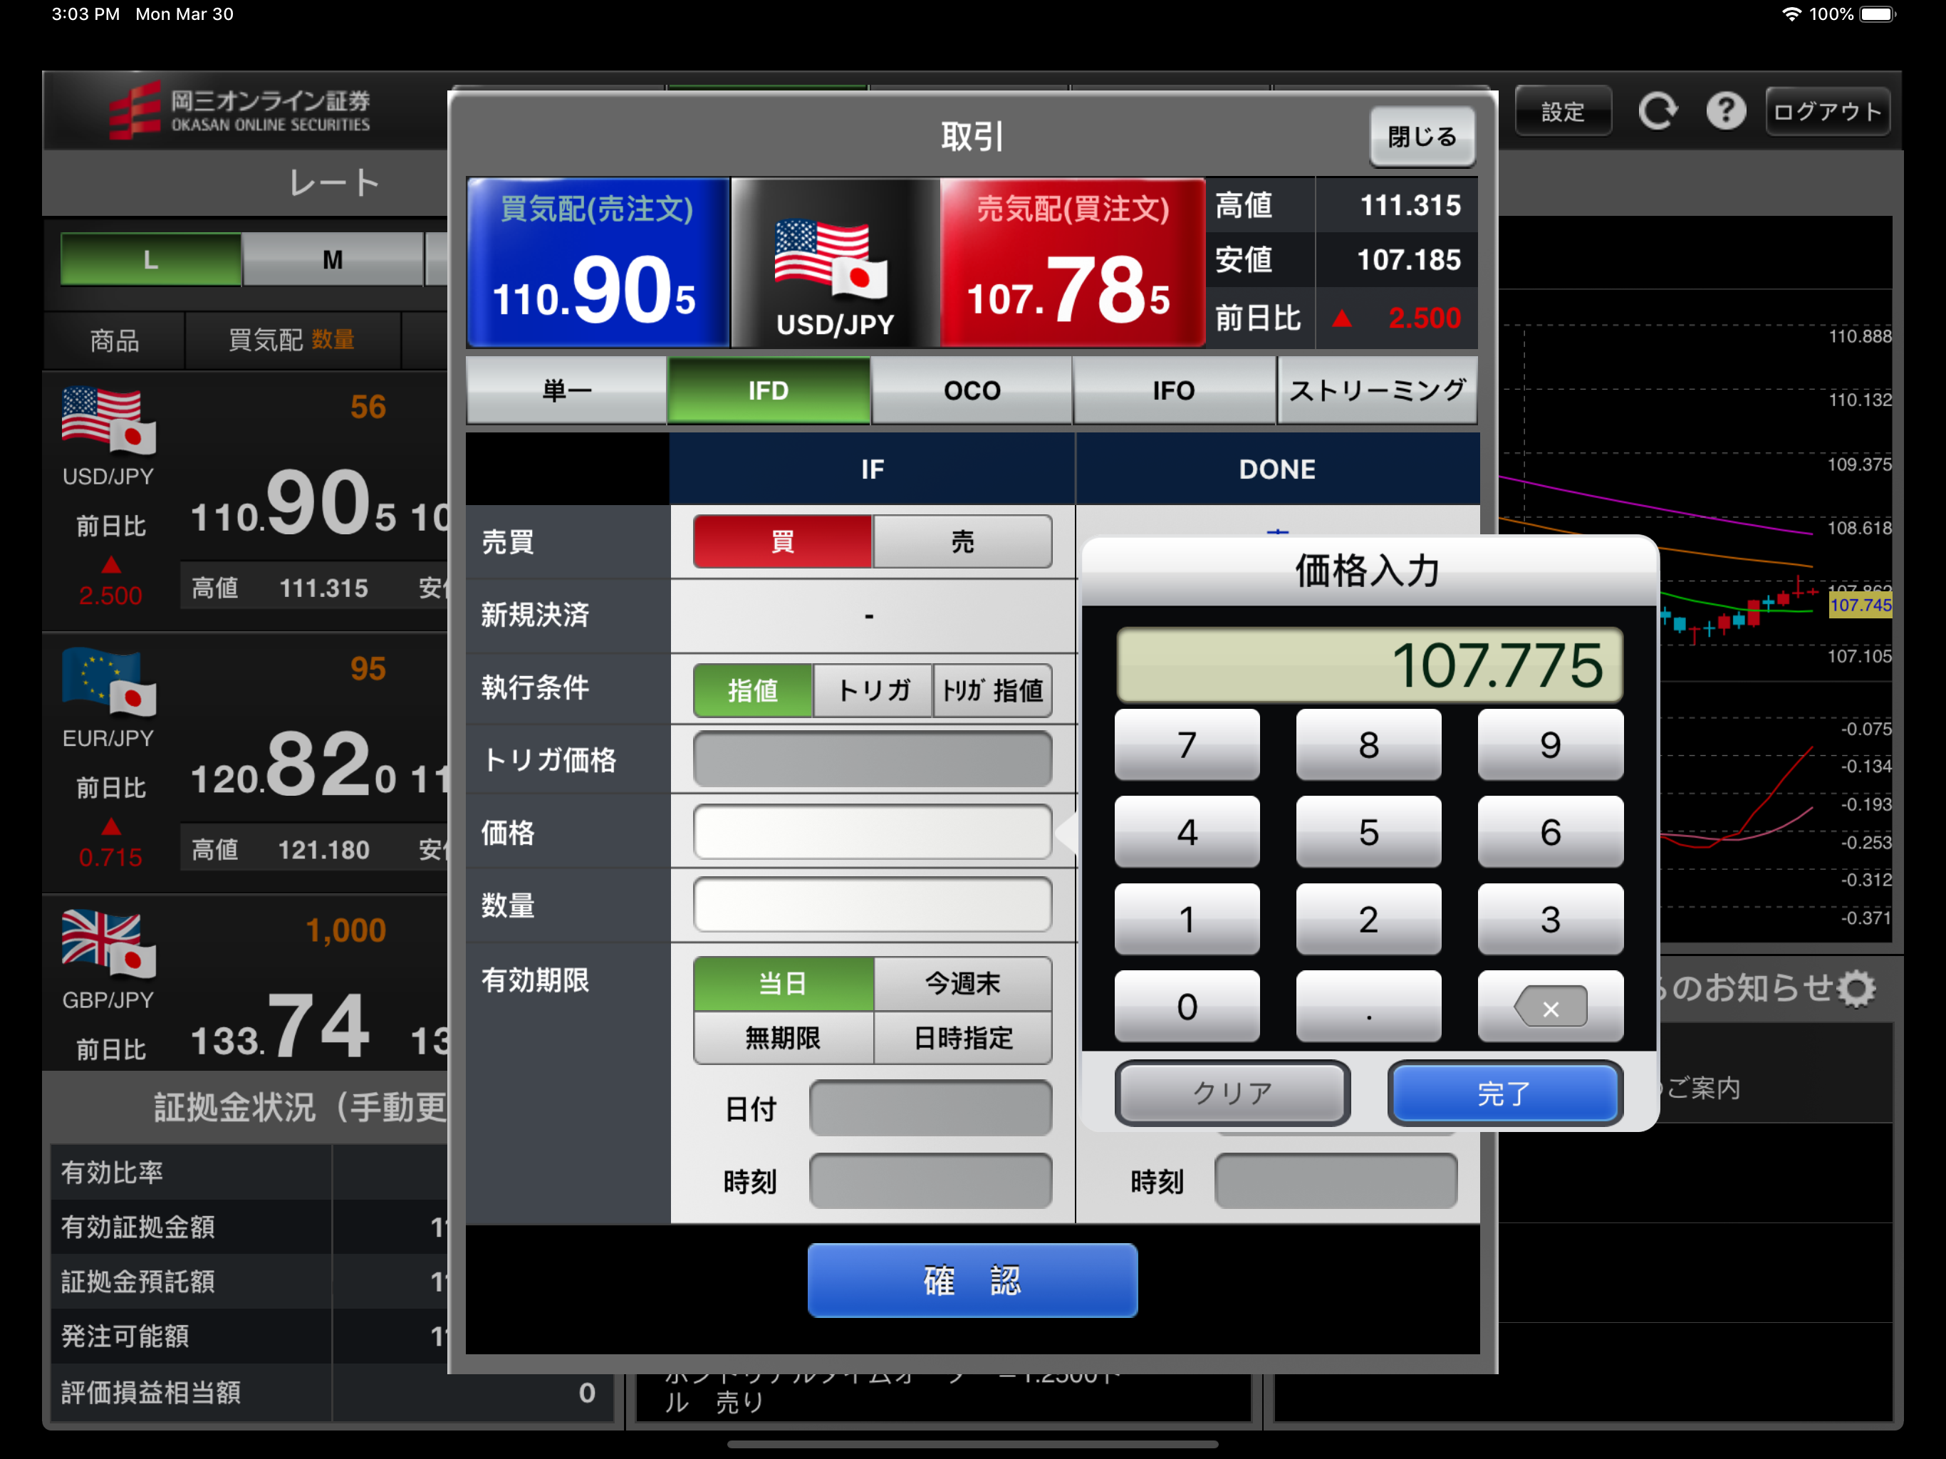Select 売 (sell) for the order side
Screen dimensions: 1946x1459
tap(962, 541)
